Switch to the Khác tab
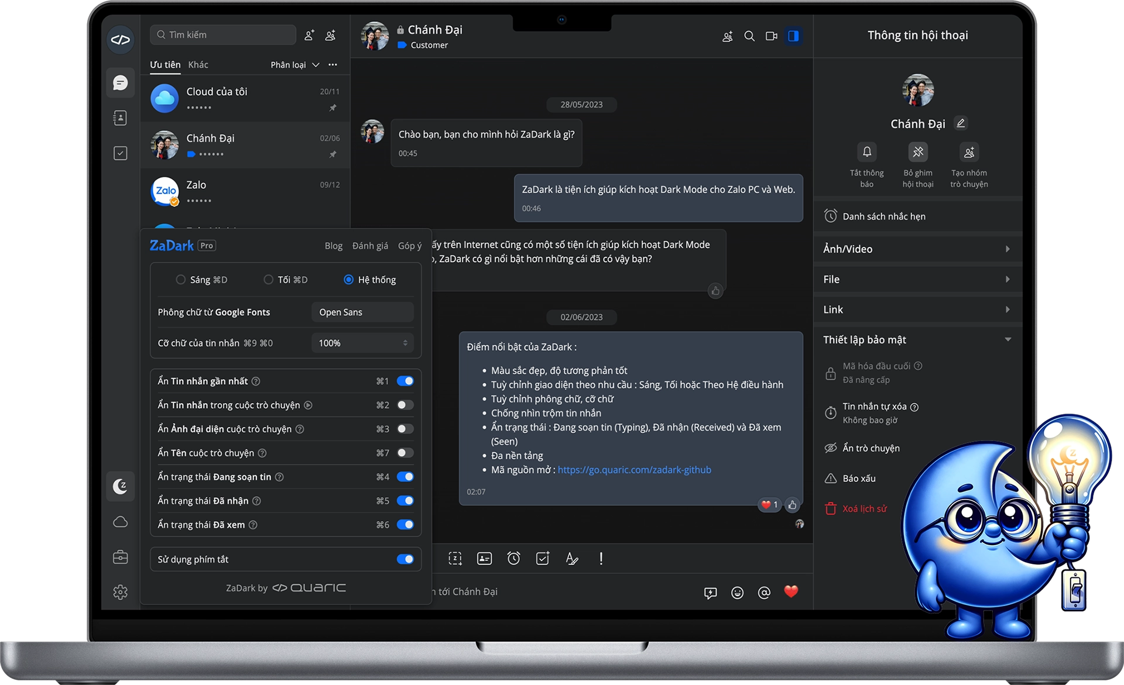Viewport: 1124px width, 685px height. click(198, 65)
